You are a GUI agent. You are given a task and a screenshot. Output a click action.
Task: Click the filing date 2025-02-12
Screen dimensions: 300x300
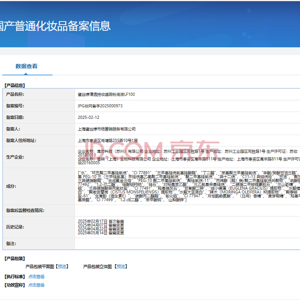(x=89, y=117)
